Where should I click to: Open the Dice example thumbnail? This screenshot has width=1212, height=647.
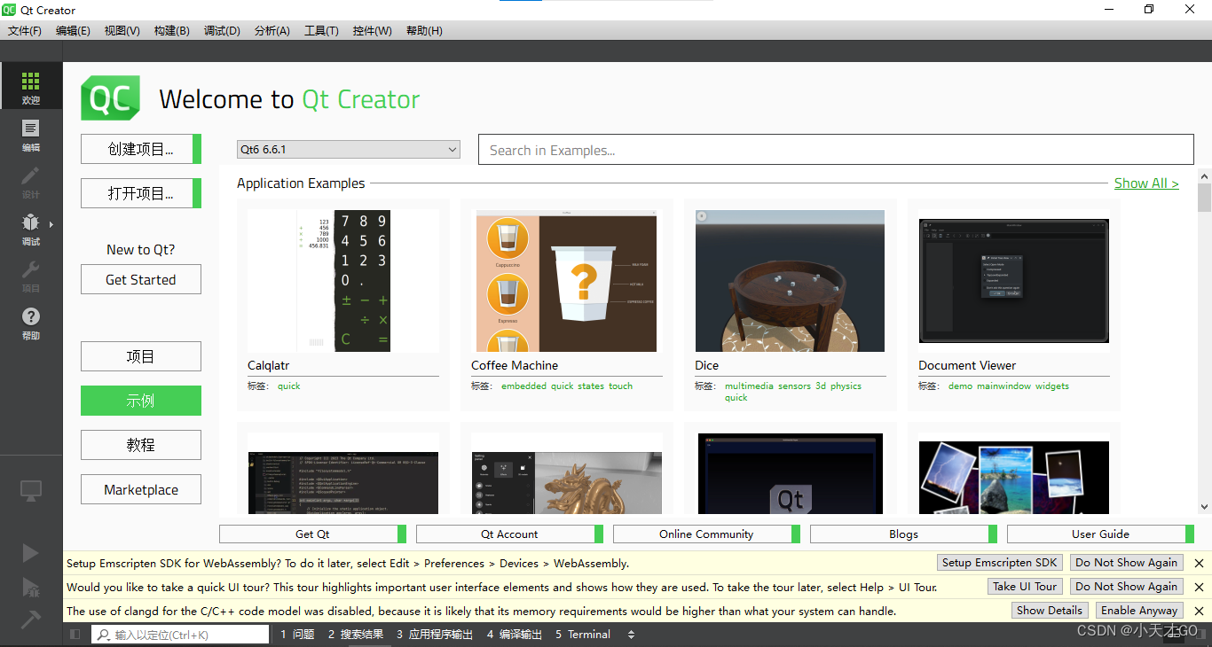tap(790, 281)
